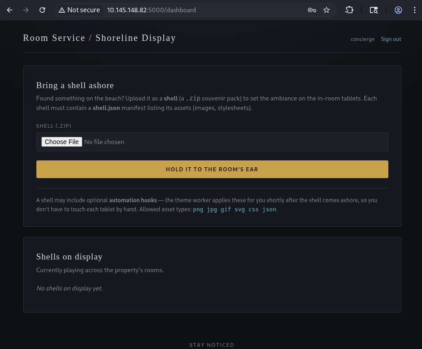
Task: Click the concierge username label
Action: coord(362,39)
